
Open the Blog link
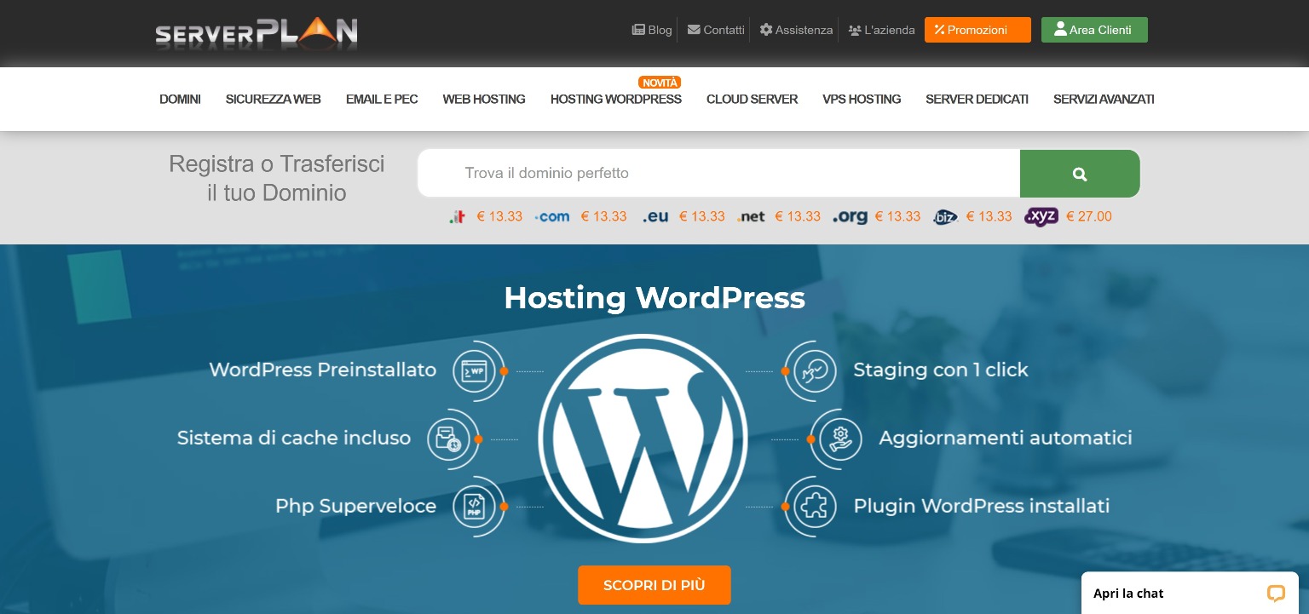[652, 30]
